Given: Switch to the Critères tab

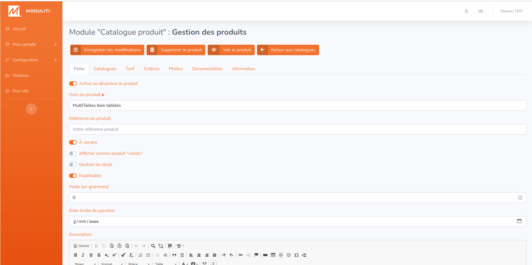Looking at the screenshot, I should [x=152, y=69].
